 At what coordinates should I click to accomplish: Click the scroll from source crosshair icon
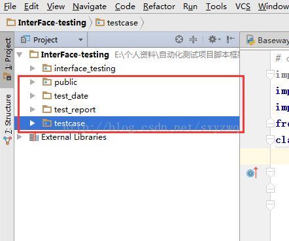click(x=179, y=39)
